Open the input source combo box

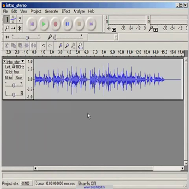(x=103, y=37)
